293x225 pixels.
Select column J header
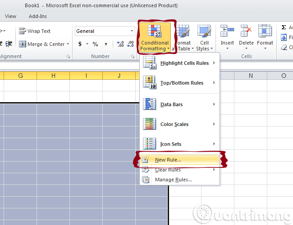(x=119, y=76)
